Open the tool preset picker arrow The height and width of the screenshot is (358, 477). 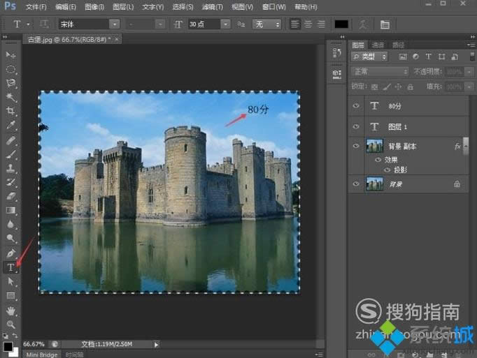pyautogui.click(x=28, y=24)
